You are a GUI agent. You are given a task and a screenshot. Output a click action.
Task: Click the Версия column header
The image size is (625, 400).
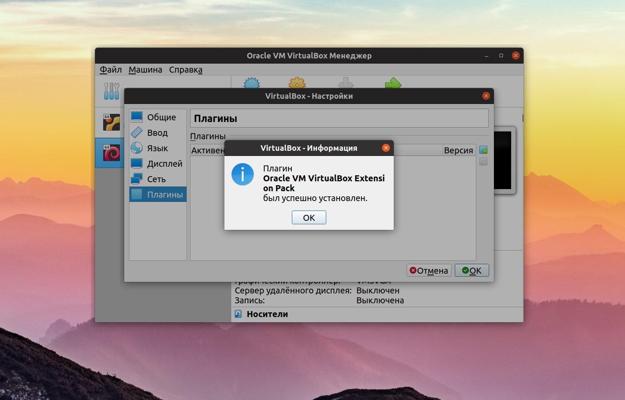(458, 150)
